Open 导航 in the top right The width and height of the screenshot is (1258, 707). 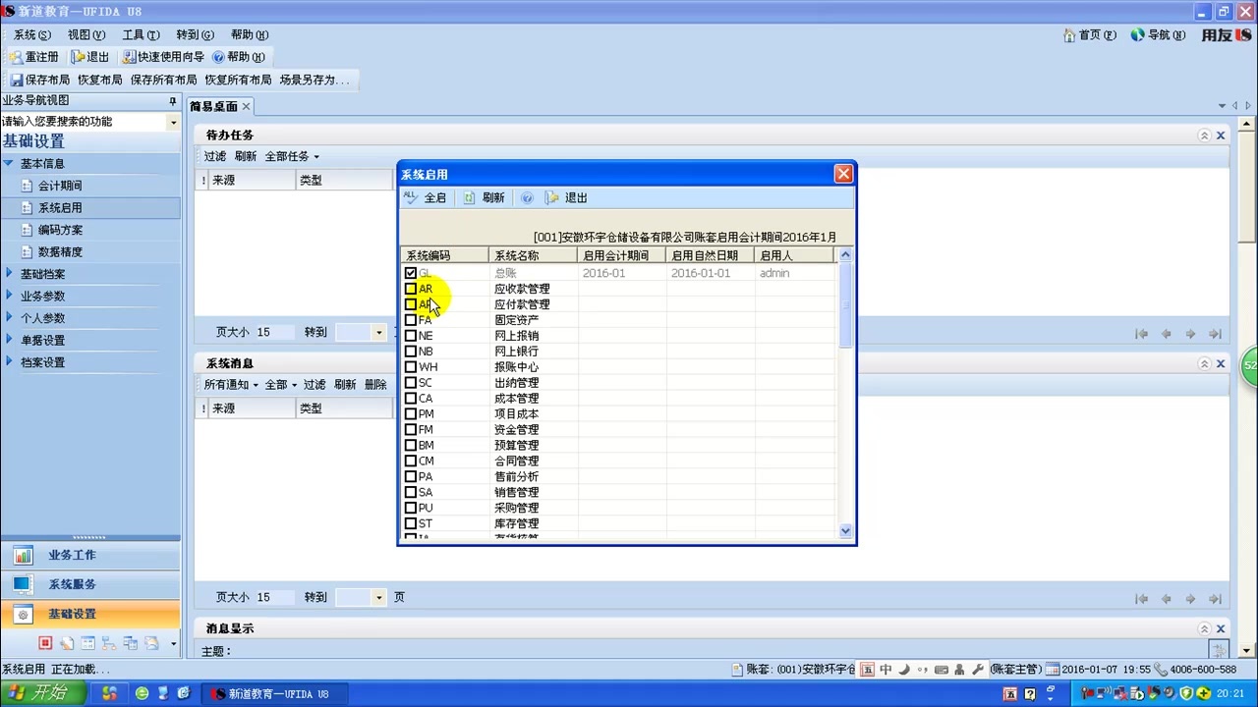[1158, 34]
